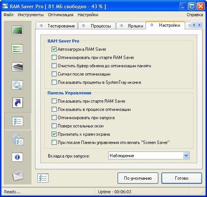Screen dimensions: 207x197
Task: Click the Вкладка при запуске label
Action: 69,156
